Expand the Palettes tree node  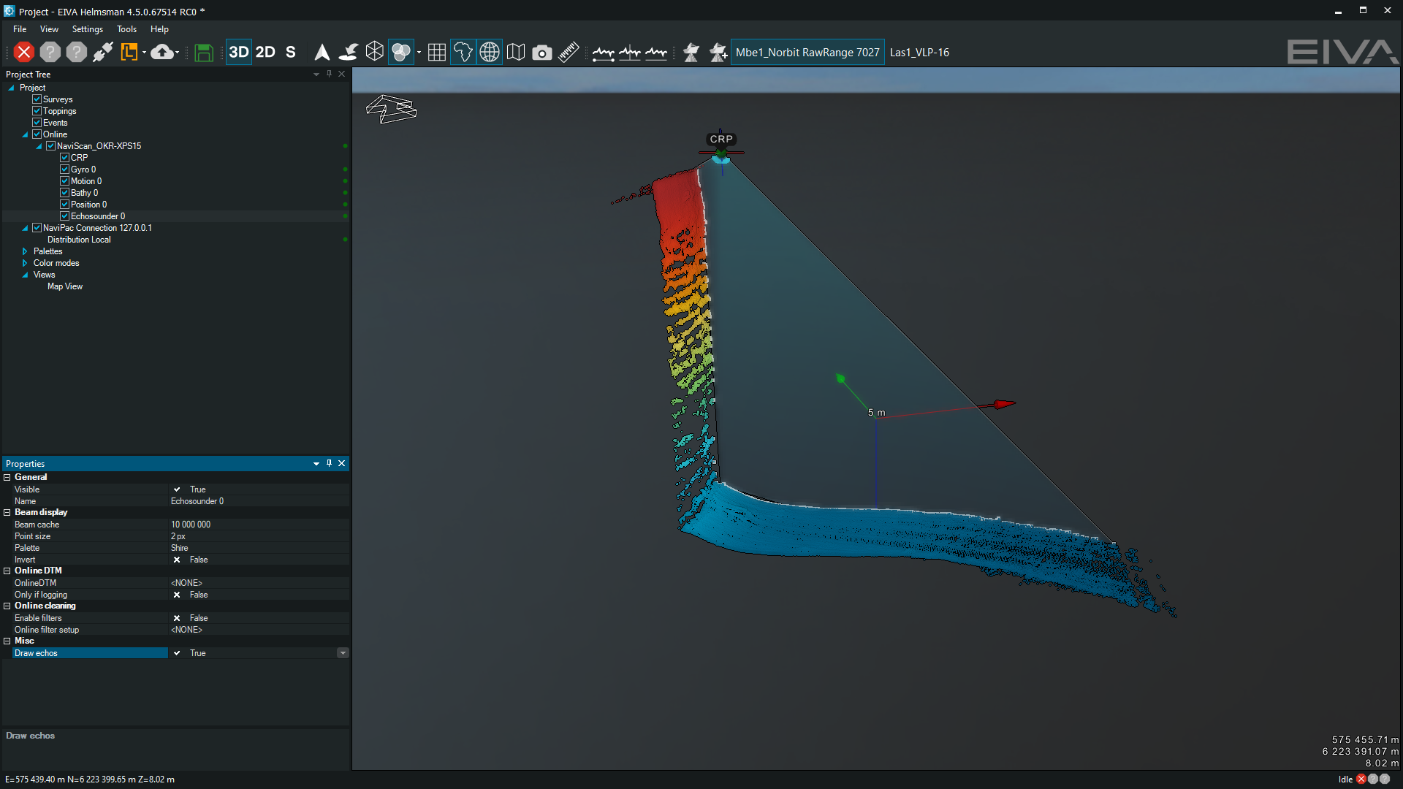point(24,251)
